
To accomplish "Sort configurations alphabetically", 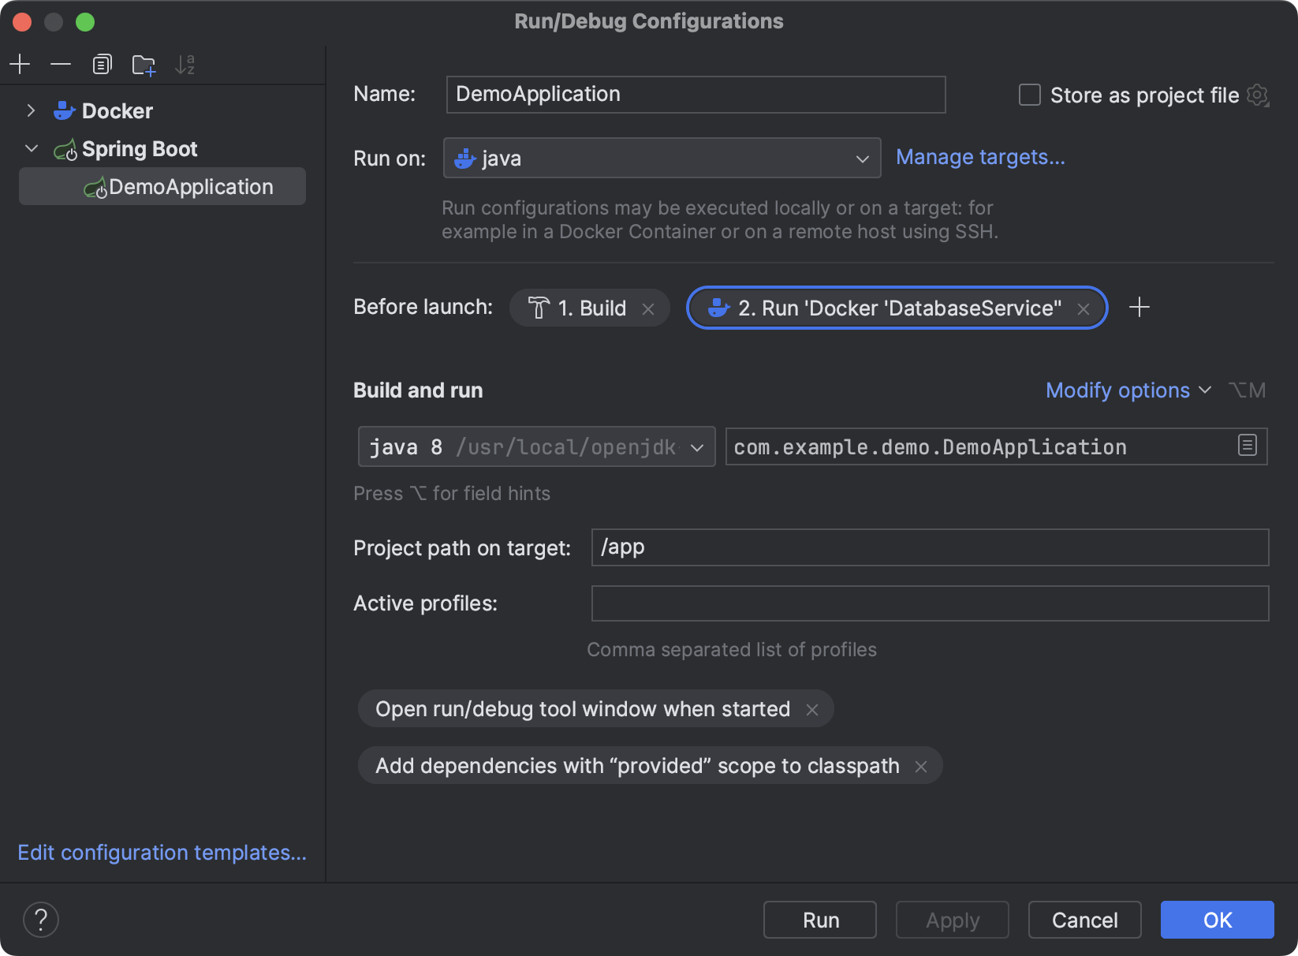I will 185,64.
